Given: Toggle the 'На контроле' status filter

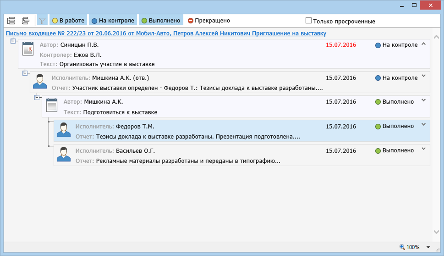Looking at the screenshot, I should click(x=113, y=21).
